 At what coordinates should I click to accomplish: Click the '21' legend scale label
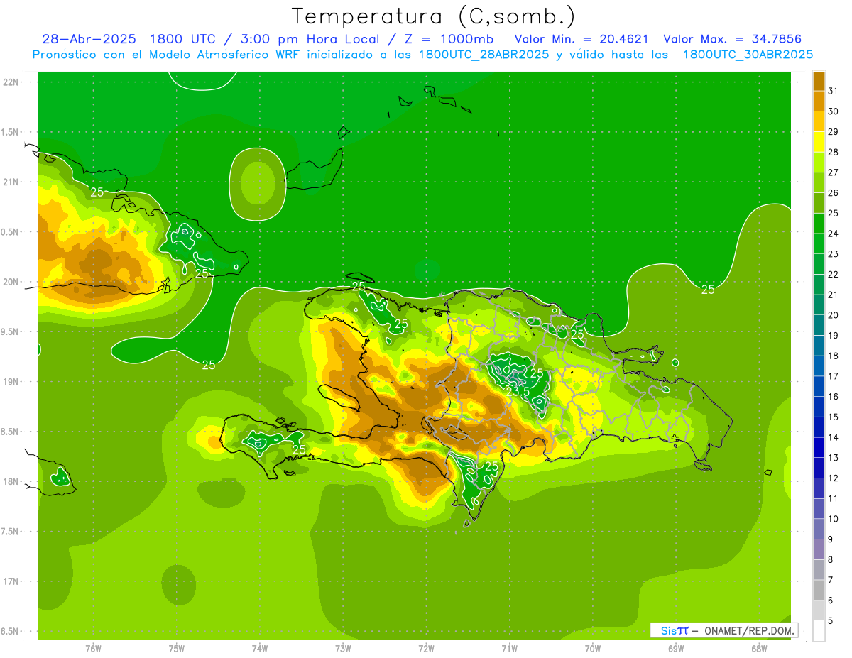click(x=833, y=295)
